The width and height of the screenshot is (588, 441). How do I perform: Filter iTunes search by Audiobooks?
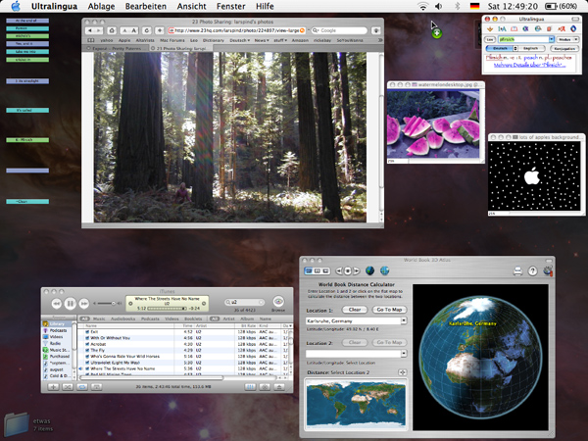pyautogui.click(x=123, y=318)
